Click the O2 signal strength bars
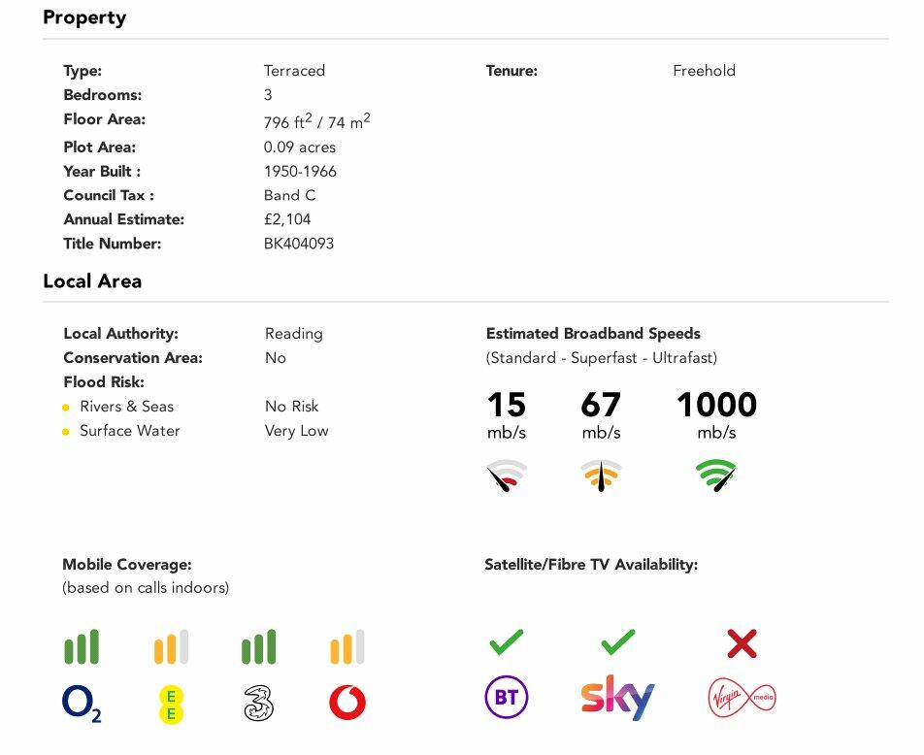This screenshot has width=924, height=755. tap(82, 647)
